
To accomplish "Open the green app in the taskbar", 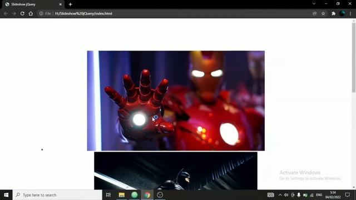I will pyautogui.click(x=135, y=195).
